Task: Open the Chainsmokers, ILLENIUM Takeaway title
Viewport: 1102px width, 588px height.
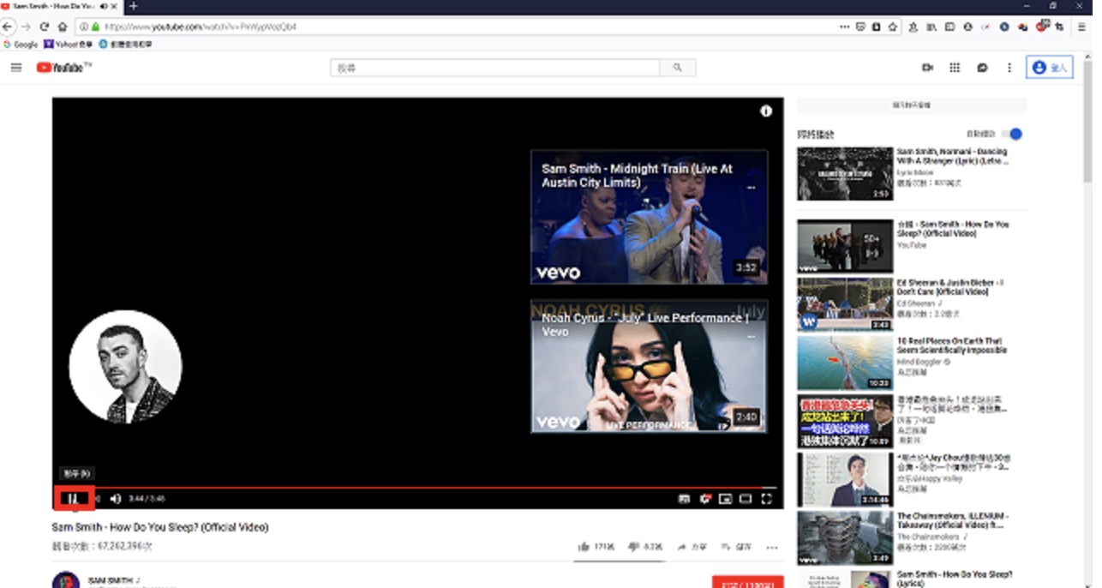Action: pos(953,521)
